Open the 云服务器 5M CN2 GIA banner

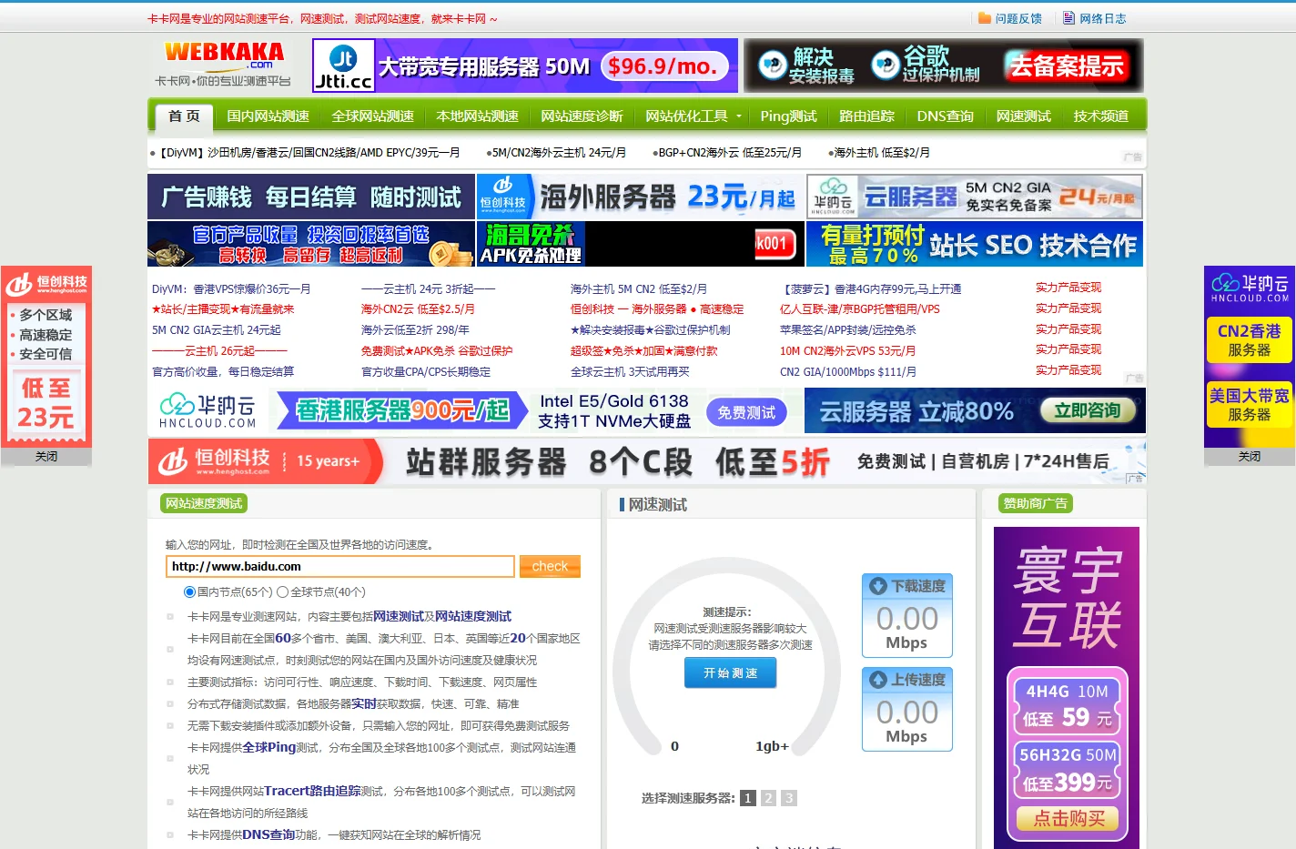pos(974,197)
